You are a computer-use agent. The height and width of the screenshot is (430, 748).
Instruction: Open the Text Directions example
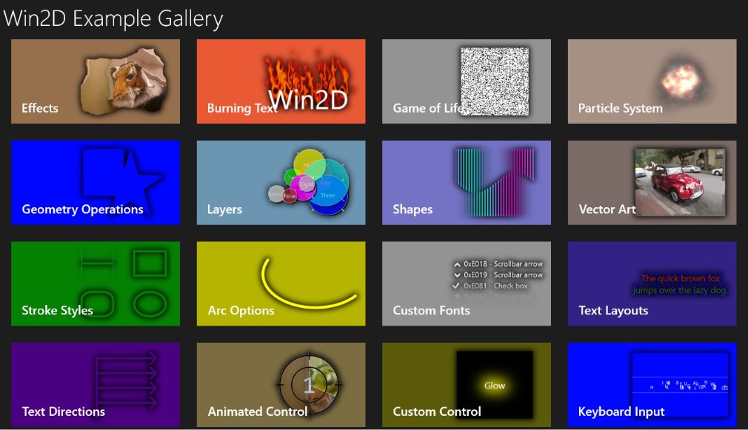pos(95,384)
